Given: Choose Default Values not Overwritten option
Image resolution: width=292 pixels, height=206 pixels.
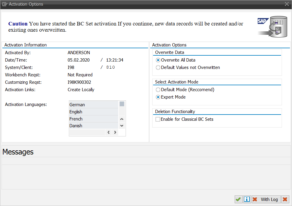Looking at the screenshot, I should (158, 67).
